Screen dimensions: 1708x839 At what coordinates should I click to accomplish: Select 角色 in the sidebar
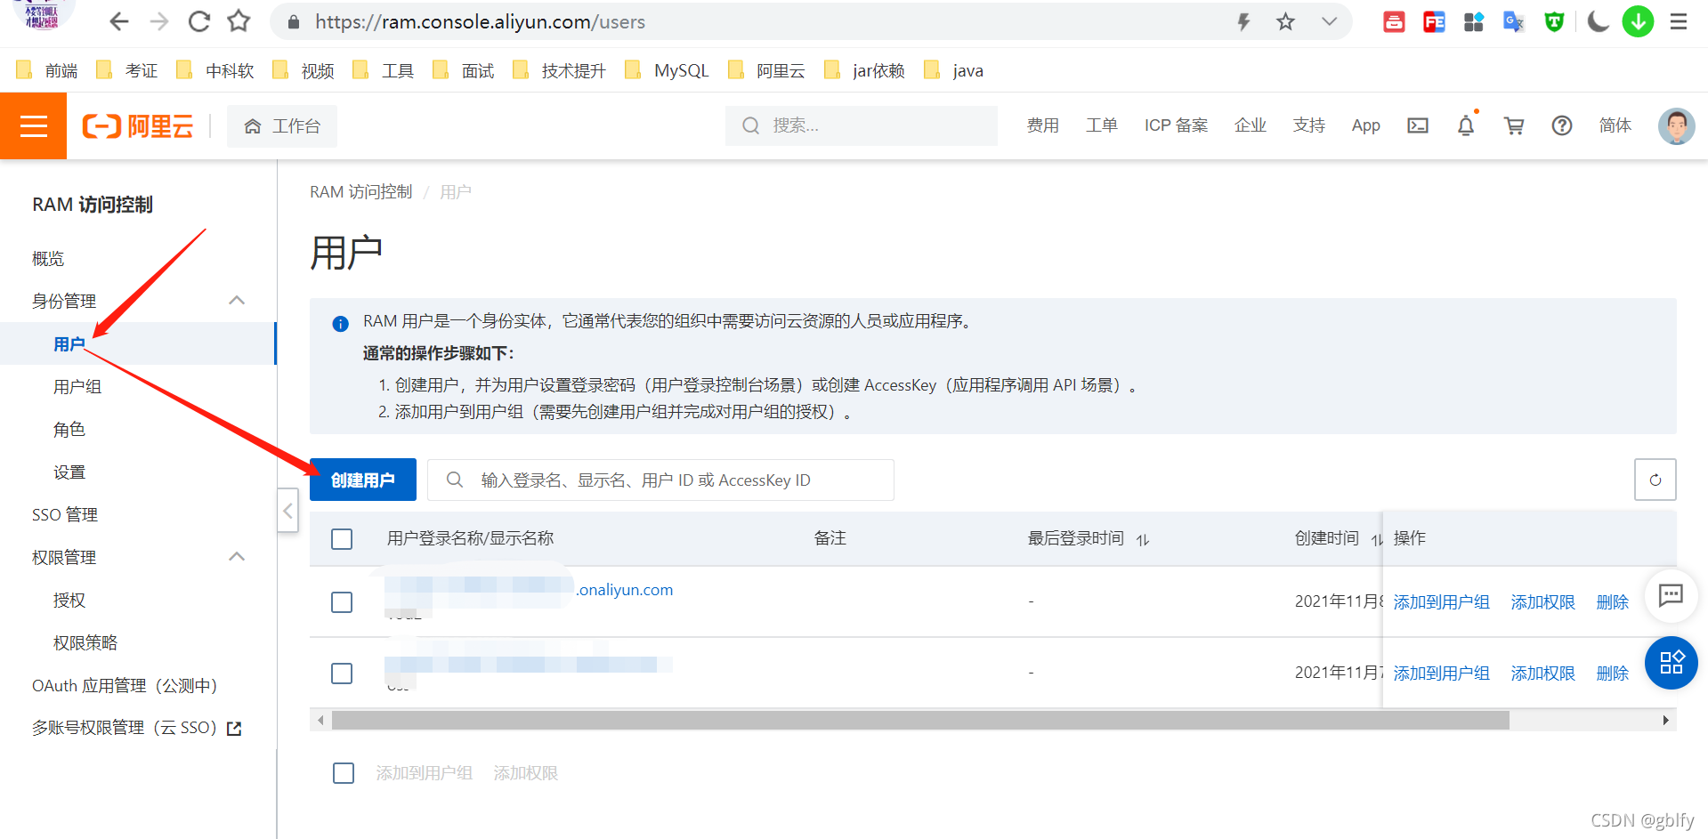69,429
